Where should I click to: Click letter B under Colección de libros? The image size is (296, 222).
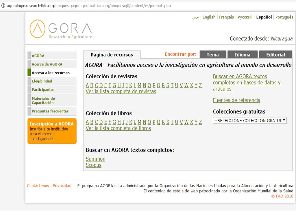tap(92, 122)
